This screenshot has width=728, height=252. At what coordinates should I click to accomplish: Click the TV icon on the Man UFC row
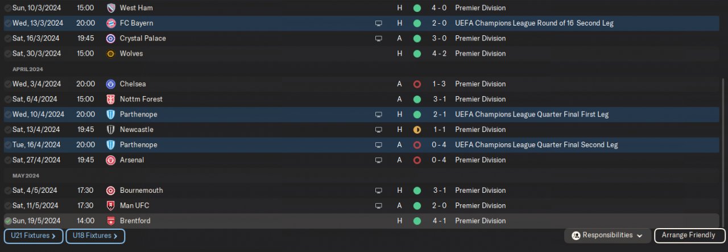[378, 206]
